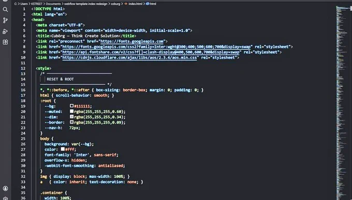Screen dimensions: 352x200
Task: Open the Search view in the activity bar
Action: coord(5,9)
